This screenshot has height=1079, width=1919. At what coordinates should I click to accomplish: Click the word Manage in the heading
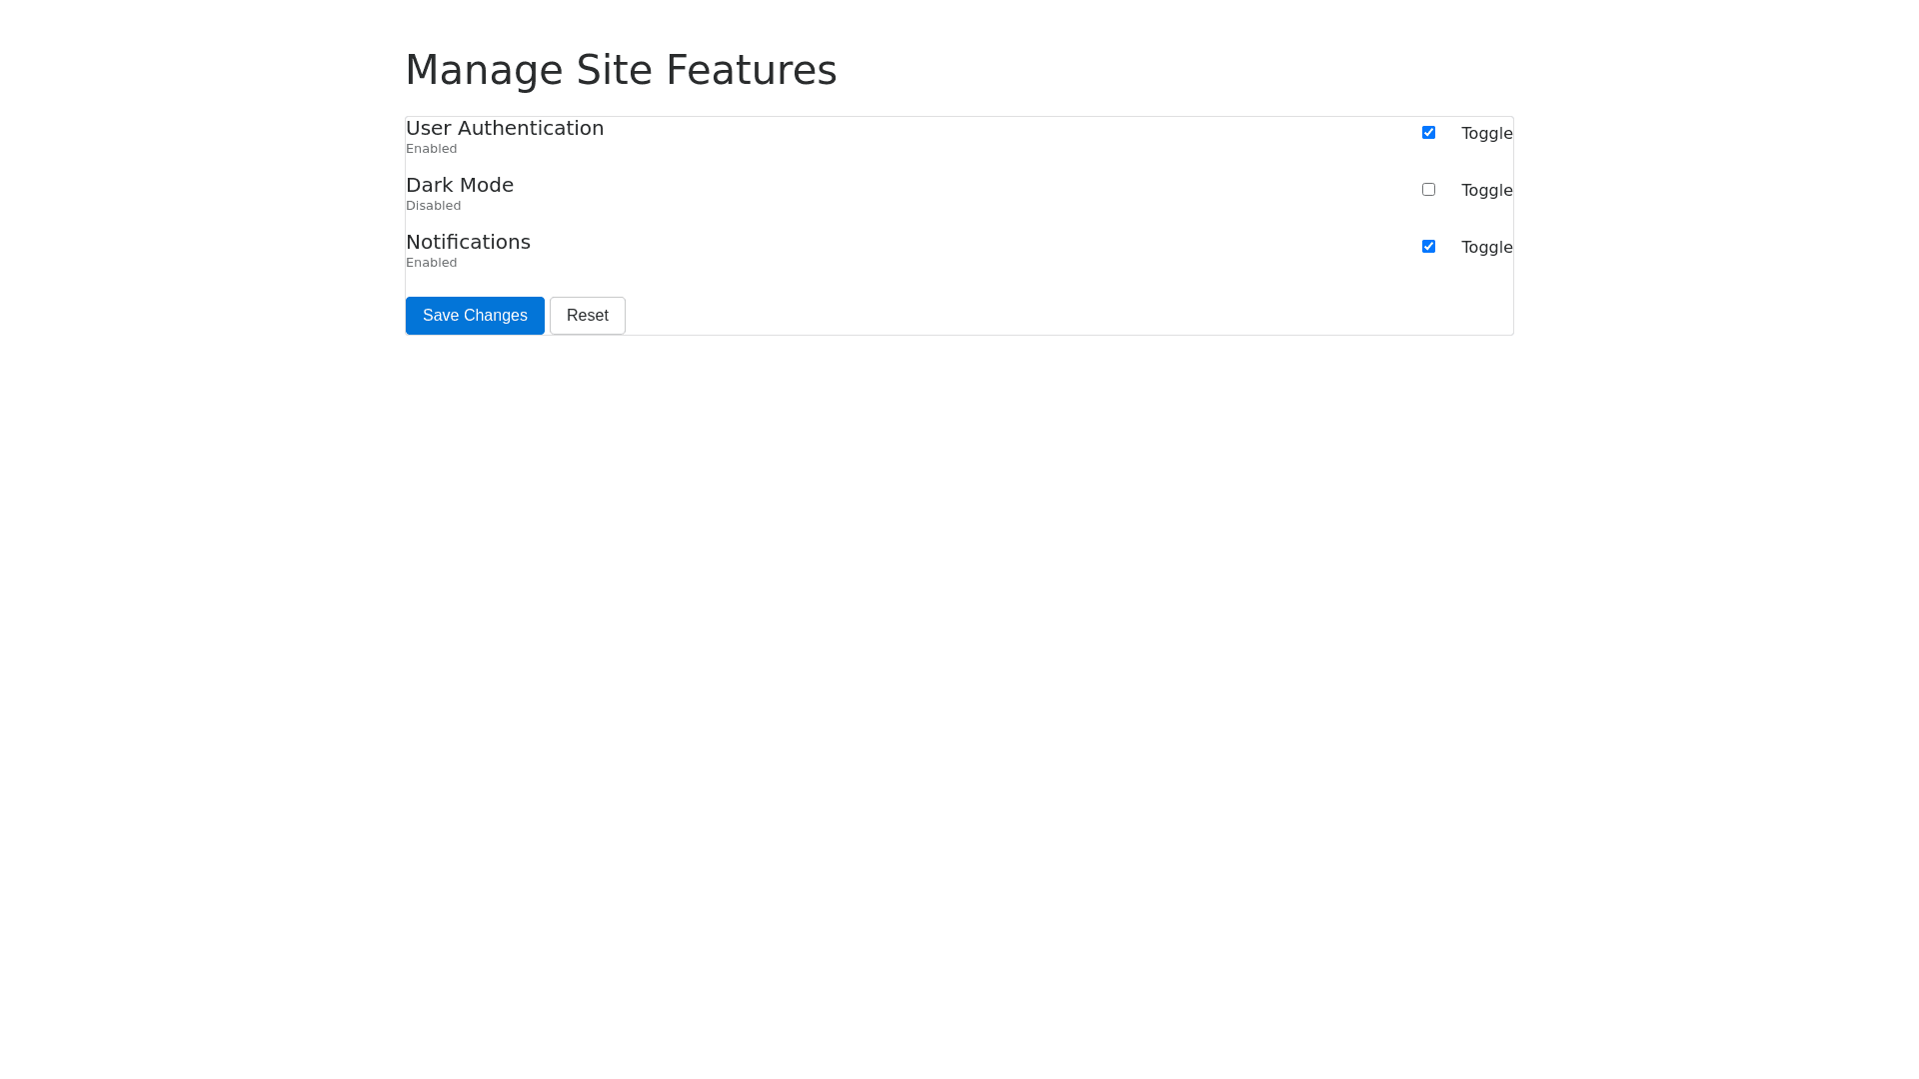[484, 70]
